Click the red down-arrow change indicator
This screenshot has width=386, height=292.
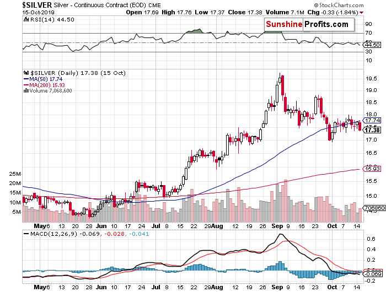point(361,13)
